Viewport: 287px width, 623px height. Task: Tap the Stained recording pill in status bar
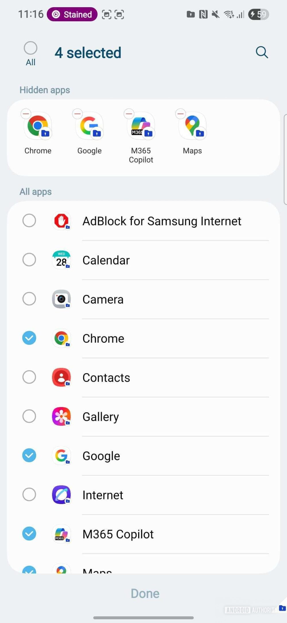(72, 14)
